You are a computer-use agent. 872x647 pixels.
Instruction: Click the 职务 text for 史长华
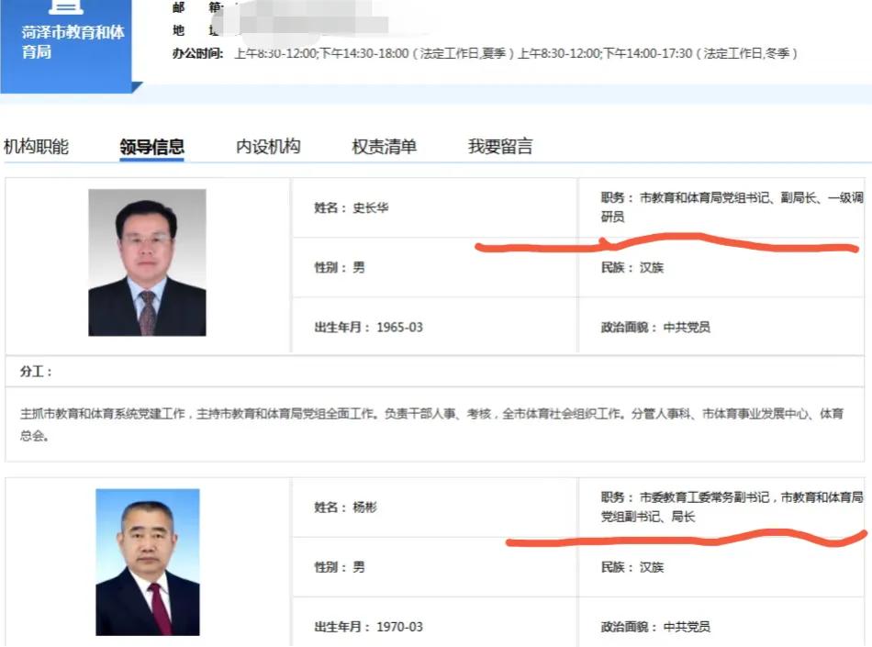click(x=732, y=206)
